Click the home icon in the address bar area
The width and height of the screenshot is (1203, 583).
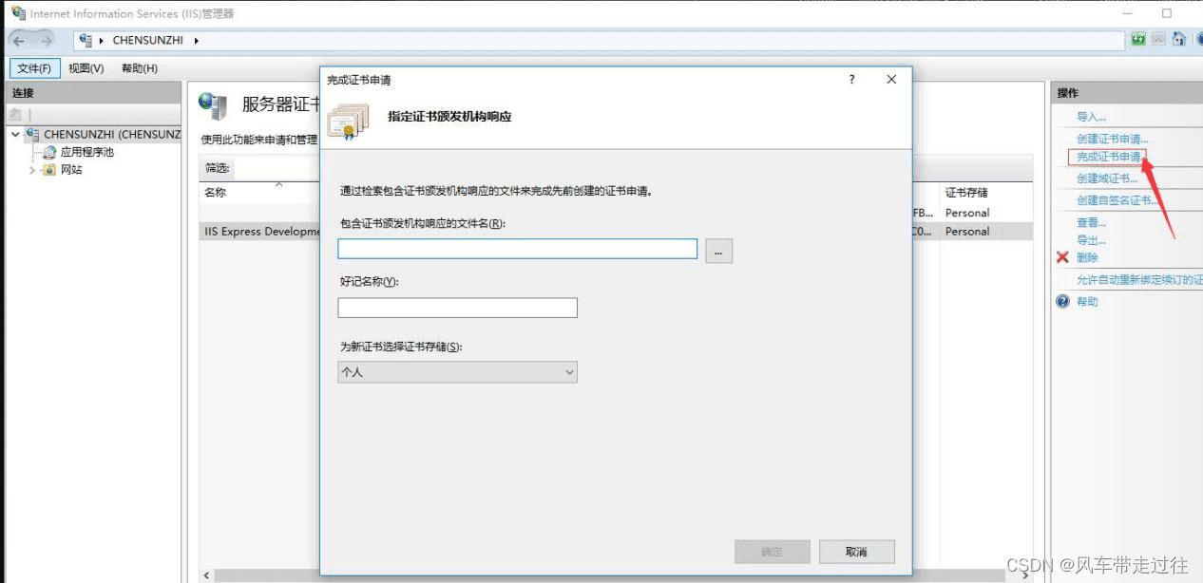[1179, 40]
